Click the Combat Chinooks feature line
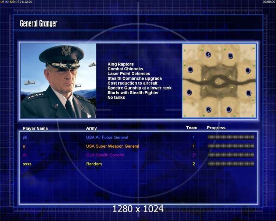 coord(125,69)
